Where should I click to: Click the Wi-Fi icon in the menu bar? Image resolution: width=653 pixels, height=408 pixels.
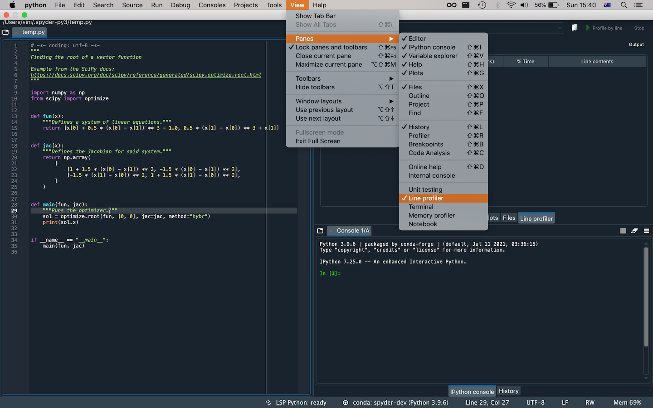click(511, 5)
